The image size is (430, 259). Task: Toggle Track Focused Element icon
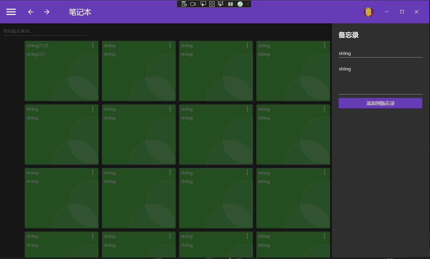(x=221, y=4)
